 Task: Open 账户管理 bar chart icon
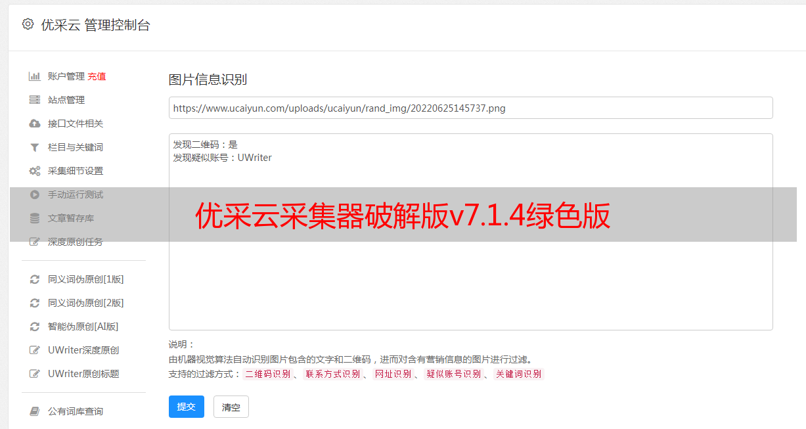tap(35, 76)
